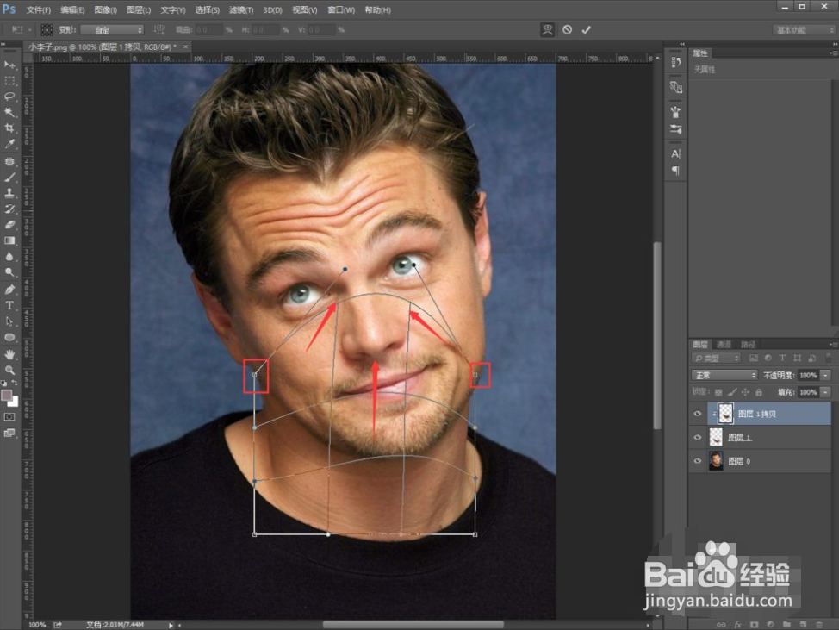Hide the 图层 0 layer
Image resolution: width=839 pixels, height=630 pixels.
[697, 461]
